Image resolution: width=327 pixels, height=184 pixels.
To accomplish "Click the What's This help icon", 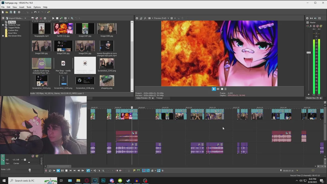I will click(49, 12).
